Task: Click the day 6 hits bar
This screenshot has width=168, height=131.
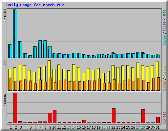Action: (33, 52)
